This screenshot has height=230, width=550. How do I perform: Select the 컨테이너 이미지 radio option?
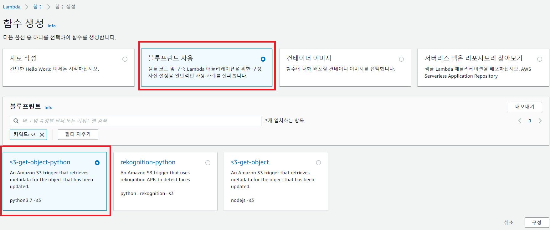[401, 59]
